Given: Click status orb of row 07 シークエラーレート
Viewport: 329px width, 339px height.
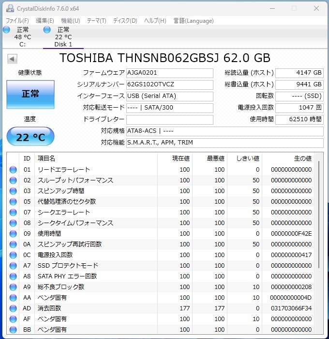Looking at the screenshot, I should pos(13,212).
